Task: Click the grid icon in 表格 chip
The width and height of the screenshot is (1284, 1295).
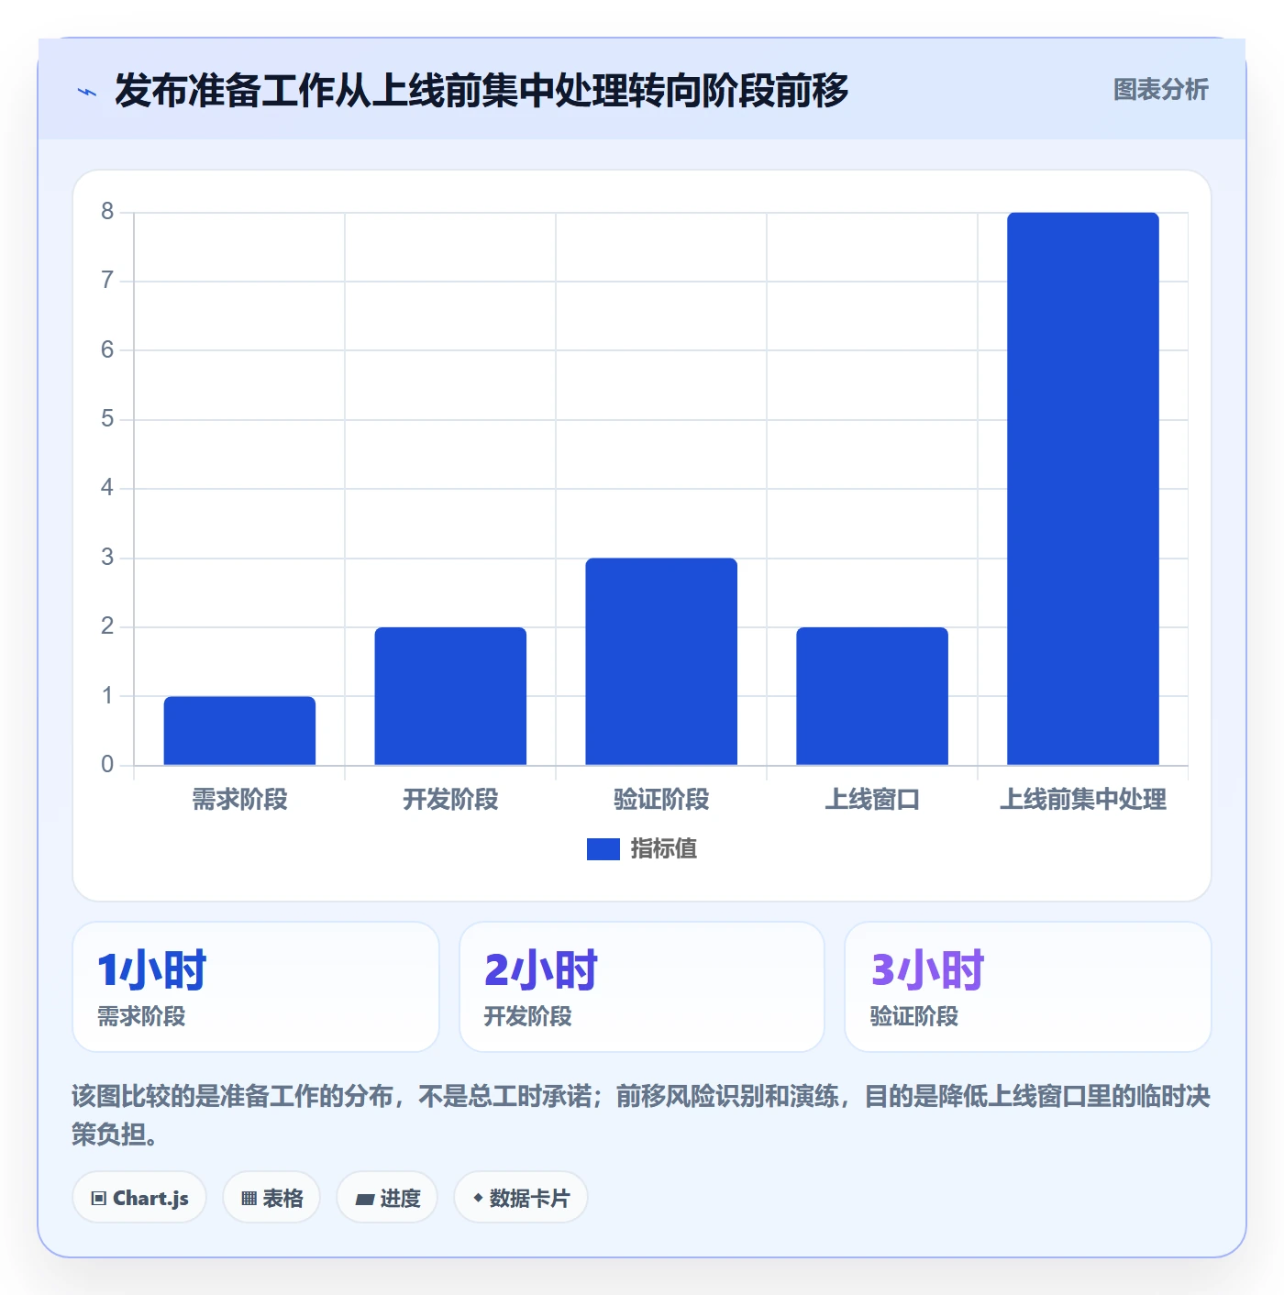Action: click(x=249, y=1199)
